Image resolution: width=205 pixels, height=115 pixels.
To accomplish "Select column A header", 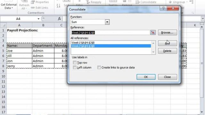I will [19, 25].
